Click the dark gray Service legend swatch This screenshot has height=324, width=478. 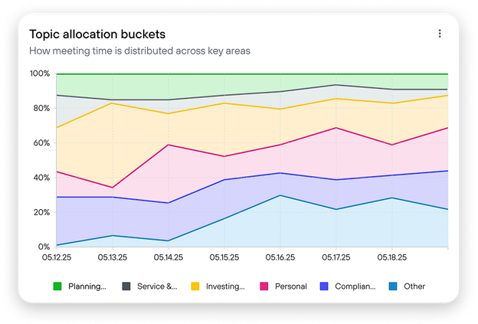point(126,286)
